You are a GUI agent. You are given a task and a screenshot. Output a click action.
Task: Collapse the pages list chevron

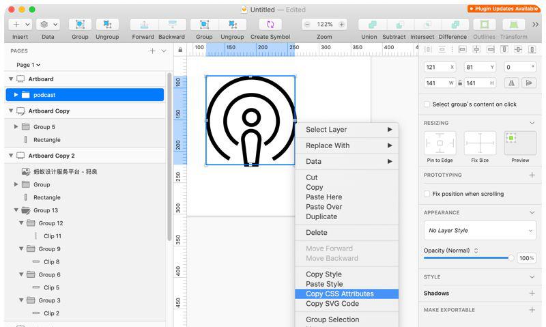tap(164, 51)
